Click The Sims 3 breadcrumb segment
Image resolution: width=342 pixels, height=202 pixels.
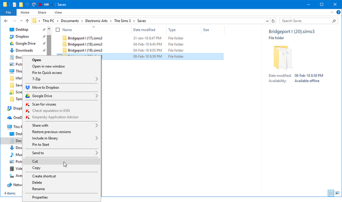tap(122, 21)
